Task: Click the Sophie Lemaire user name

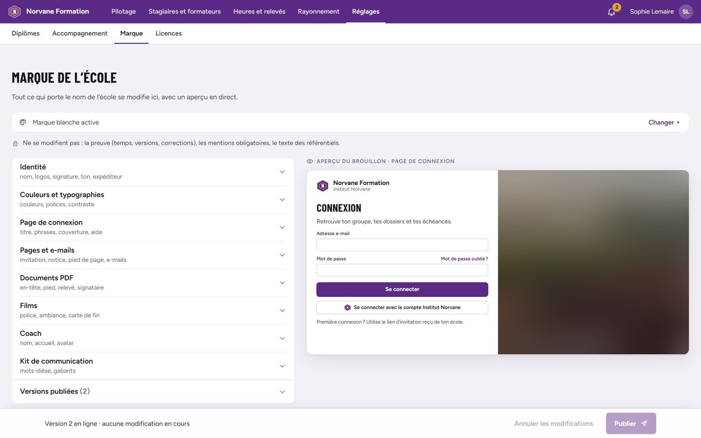Action: [651, 12]
